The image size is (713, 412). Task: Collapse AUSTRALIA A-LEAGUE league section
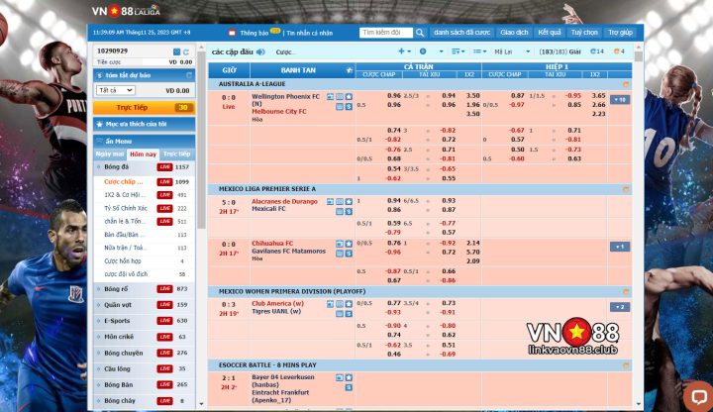tap(626, 84)
